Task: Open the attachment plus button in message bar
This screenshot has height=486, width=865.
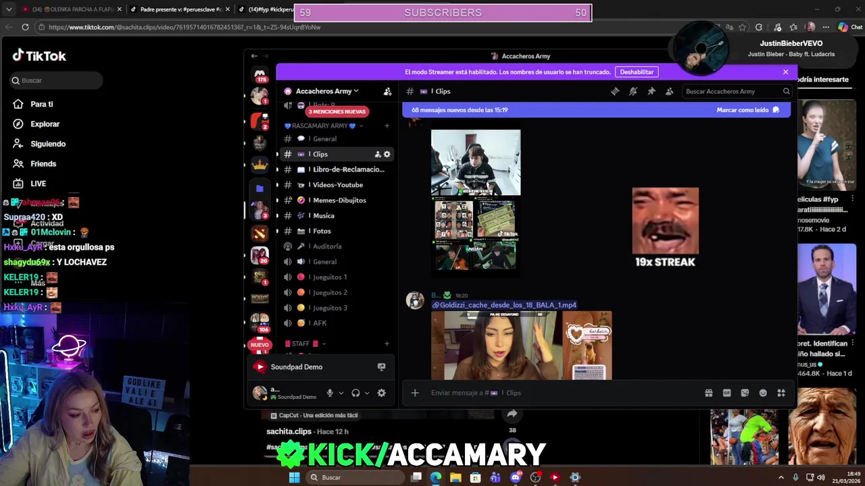Action: (415, 393)
